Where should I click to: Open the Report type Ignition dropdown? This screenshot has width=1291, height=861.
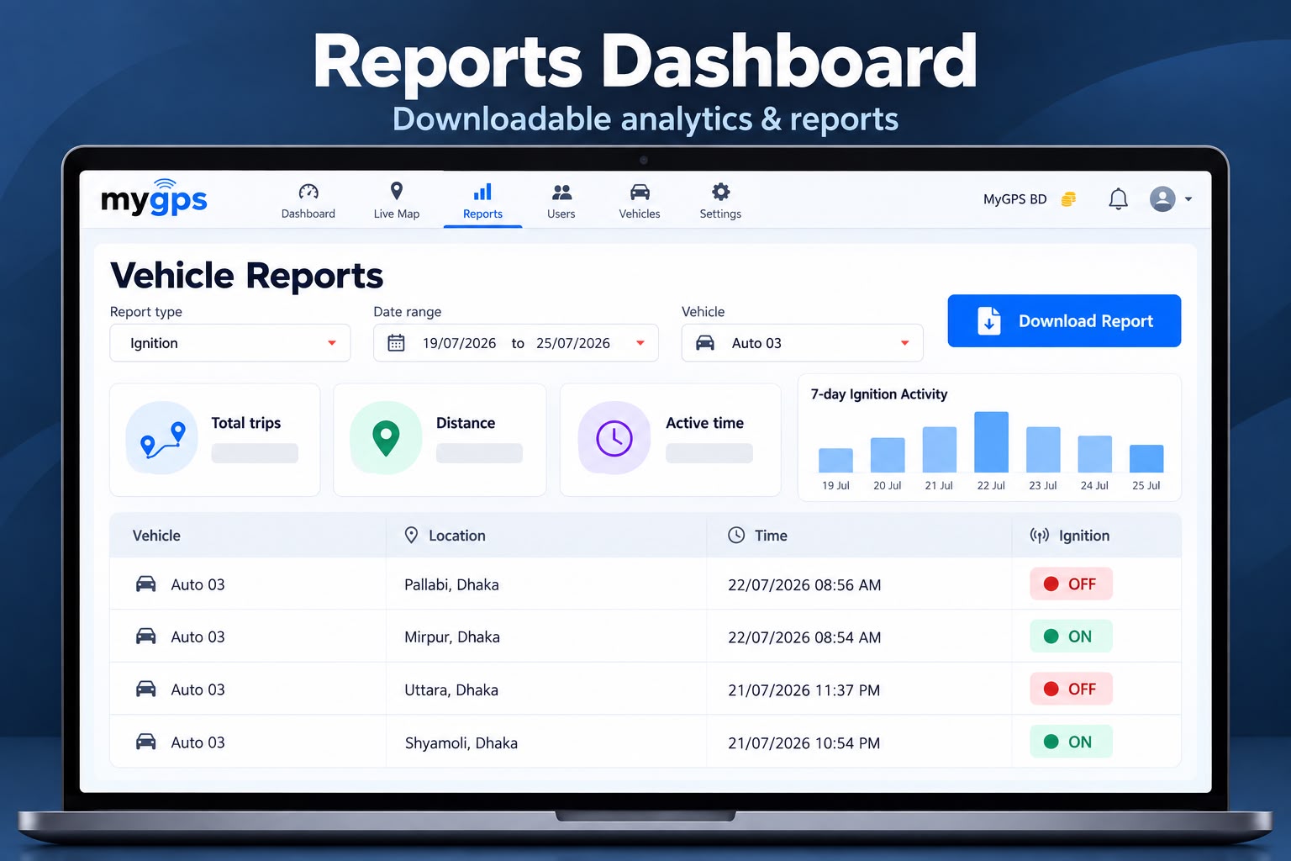coord(230,343)
